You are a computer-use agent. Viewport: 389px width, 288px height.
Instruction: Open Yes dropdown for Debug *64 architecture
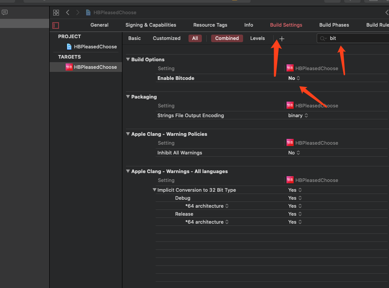coord(295,206)
